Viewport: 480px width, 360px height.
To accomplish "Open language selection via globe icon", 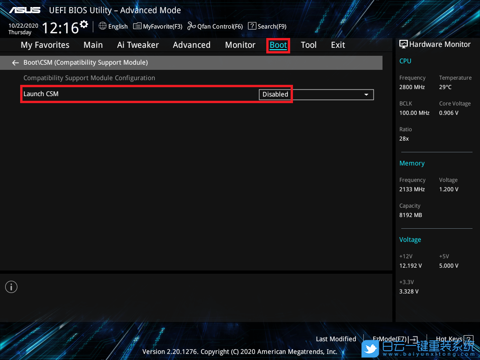I will (x=103, y=26).
